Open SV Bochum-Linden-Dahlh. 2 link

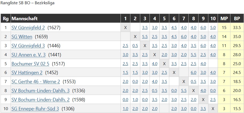[40, 100]
